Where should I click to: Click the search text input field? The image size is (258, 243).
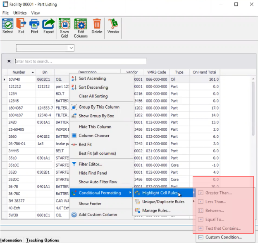[80, 61]
